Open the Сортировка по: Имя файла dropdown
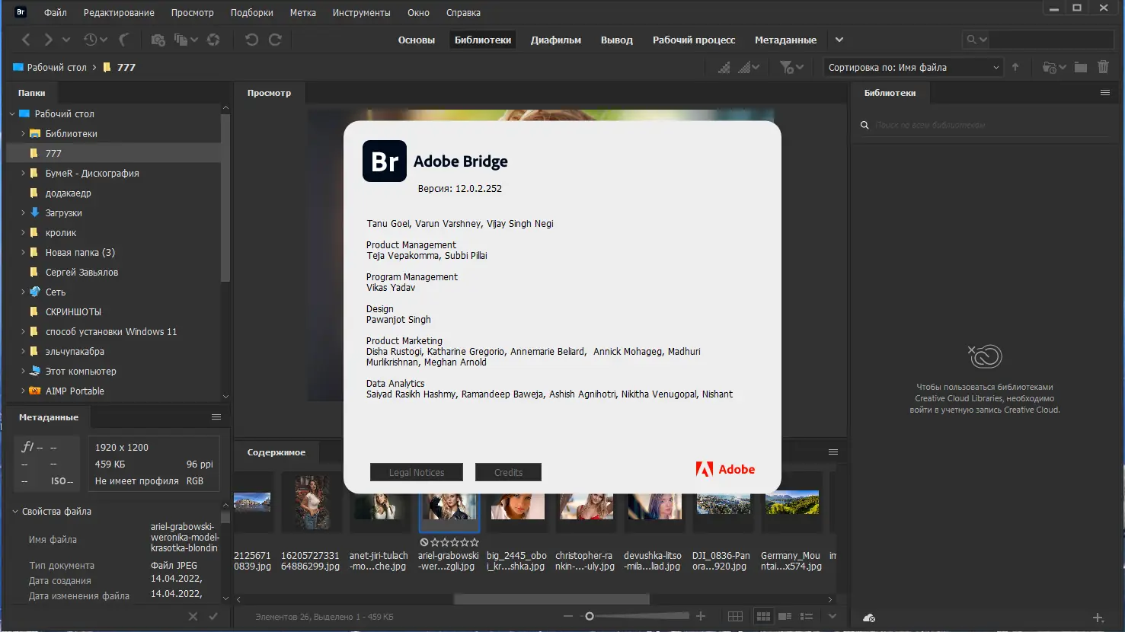Image resolution: width=1125 pixels, height=632 pixels. click(x=913, y=67)
